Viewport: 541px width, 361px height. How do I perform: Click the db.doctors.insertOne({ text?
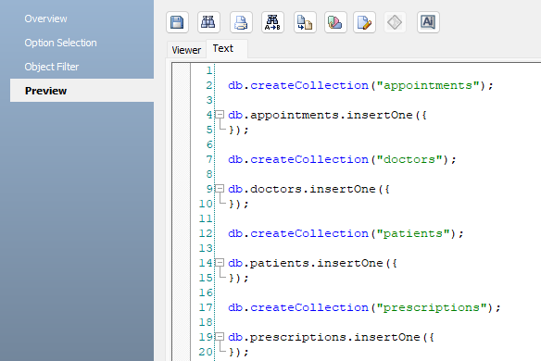308,189
